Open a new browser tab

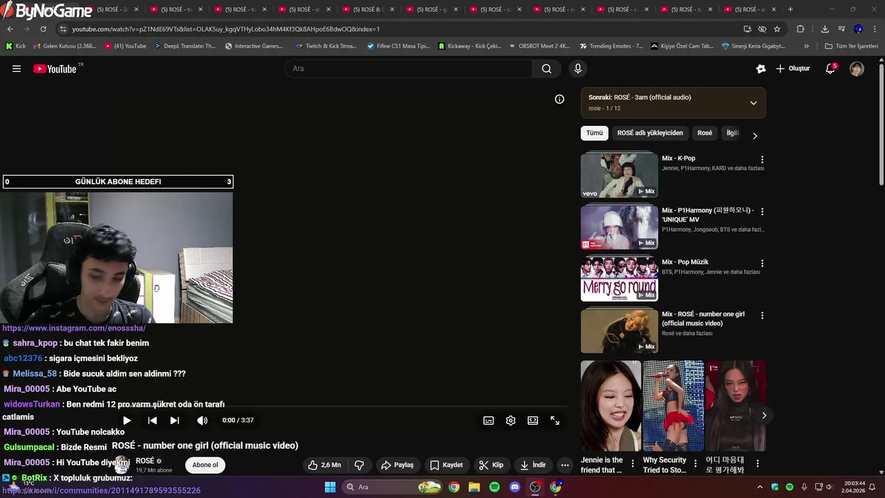pyautogui.click(x=790, y=10)
